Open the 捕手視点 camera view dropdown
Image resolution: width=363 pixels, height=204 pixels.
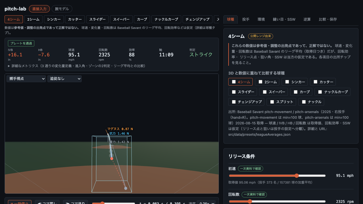26,78
